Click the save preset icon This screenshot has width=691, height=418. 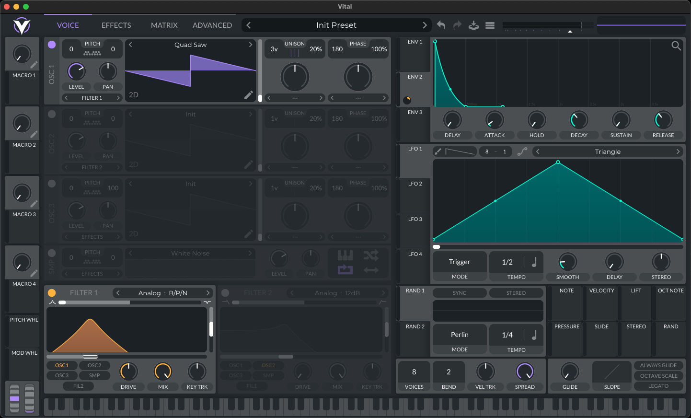pyautogui.click(x=473, y=25)
